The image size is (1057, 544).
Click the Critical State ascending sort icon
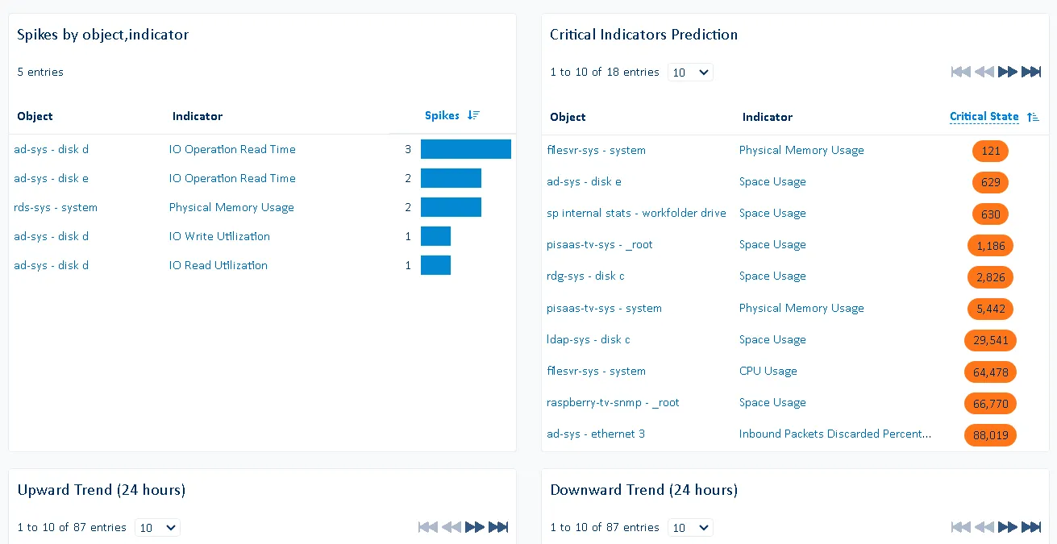pos(1033,117)
